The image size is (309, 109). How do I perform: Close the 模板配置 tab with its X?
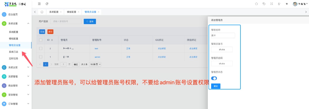79,12
